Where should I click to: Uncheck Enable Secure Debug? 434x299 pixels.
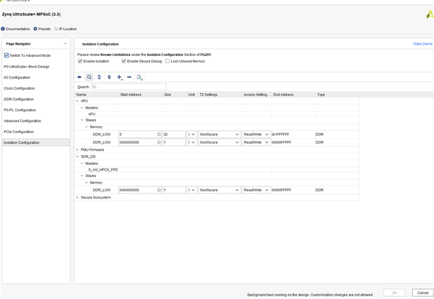(x=124, y=61)
